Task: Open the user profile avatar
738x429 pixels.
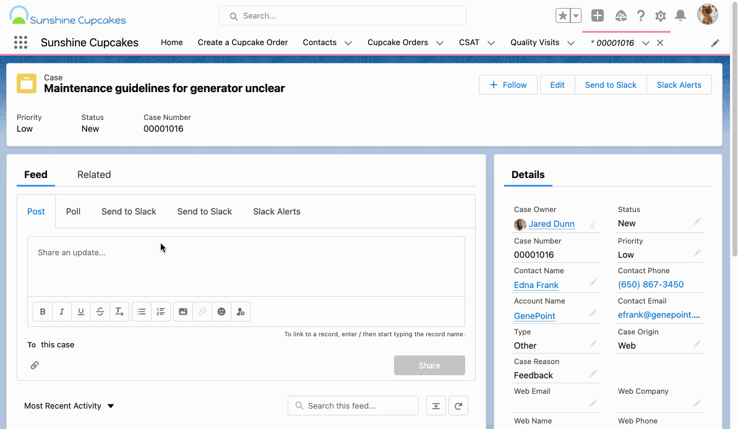Action: click(x=708, y=14)
